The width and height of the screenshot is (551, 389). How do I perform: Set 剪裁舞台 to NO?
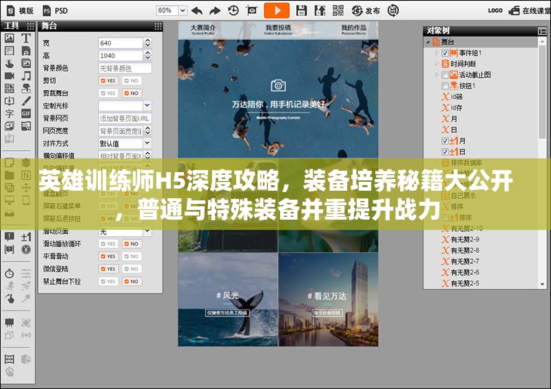pyautogui.click(x=132, y=93)
